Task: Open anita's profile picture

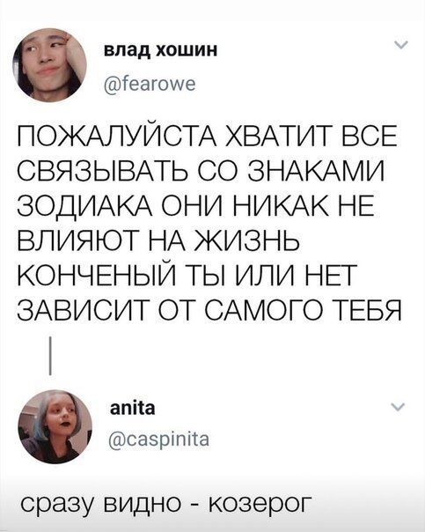Action: pyautogui.click(x=55, y=427)
